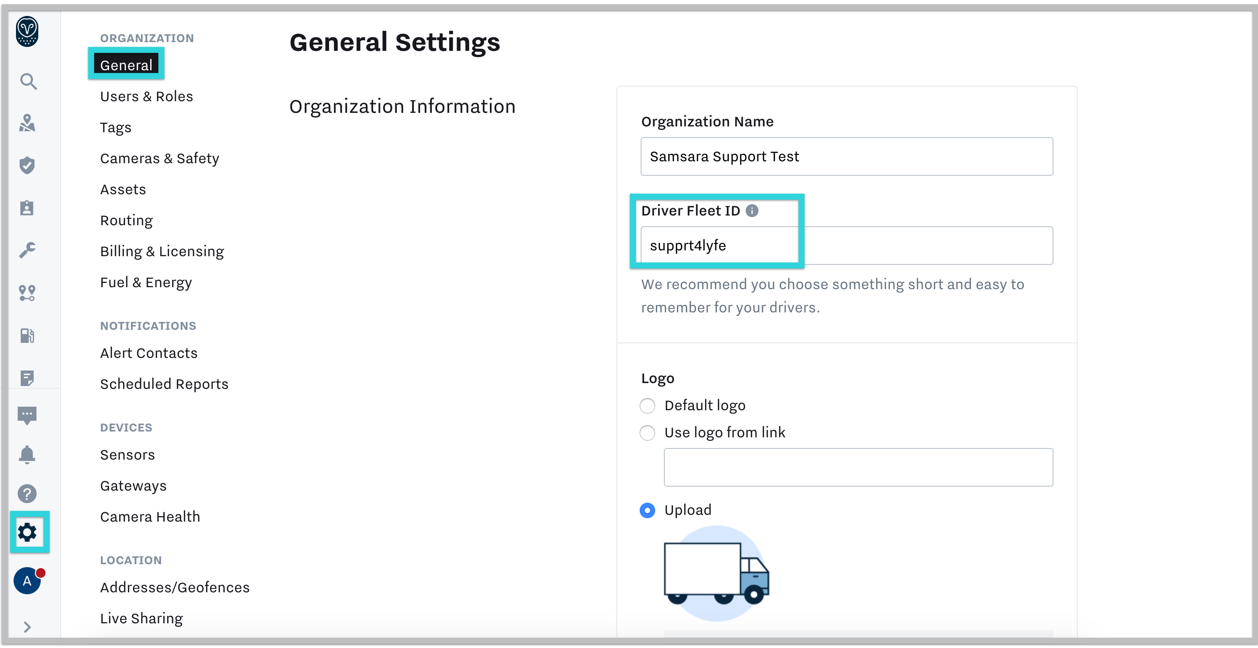The width and height of the screenshot is (1258, 648).
Task: Open the Safety shield icon in sidebar
Action: (x=27, y=166)
